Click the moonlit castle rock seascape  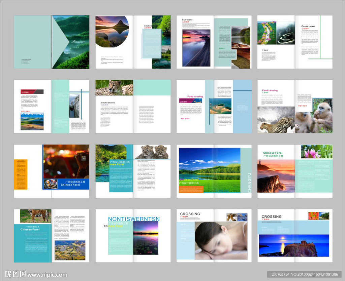tap(293, 245)
